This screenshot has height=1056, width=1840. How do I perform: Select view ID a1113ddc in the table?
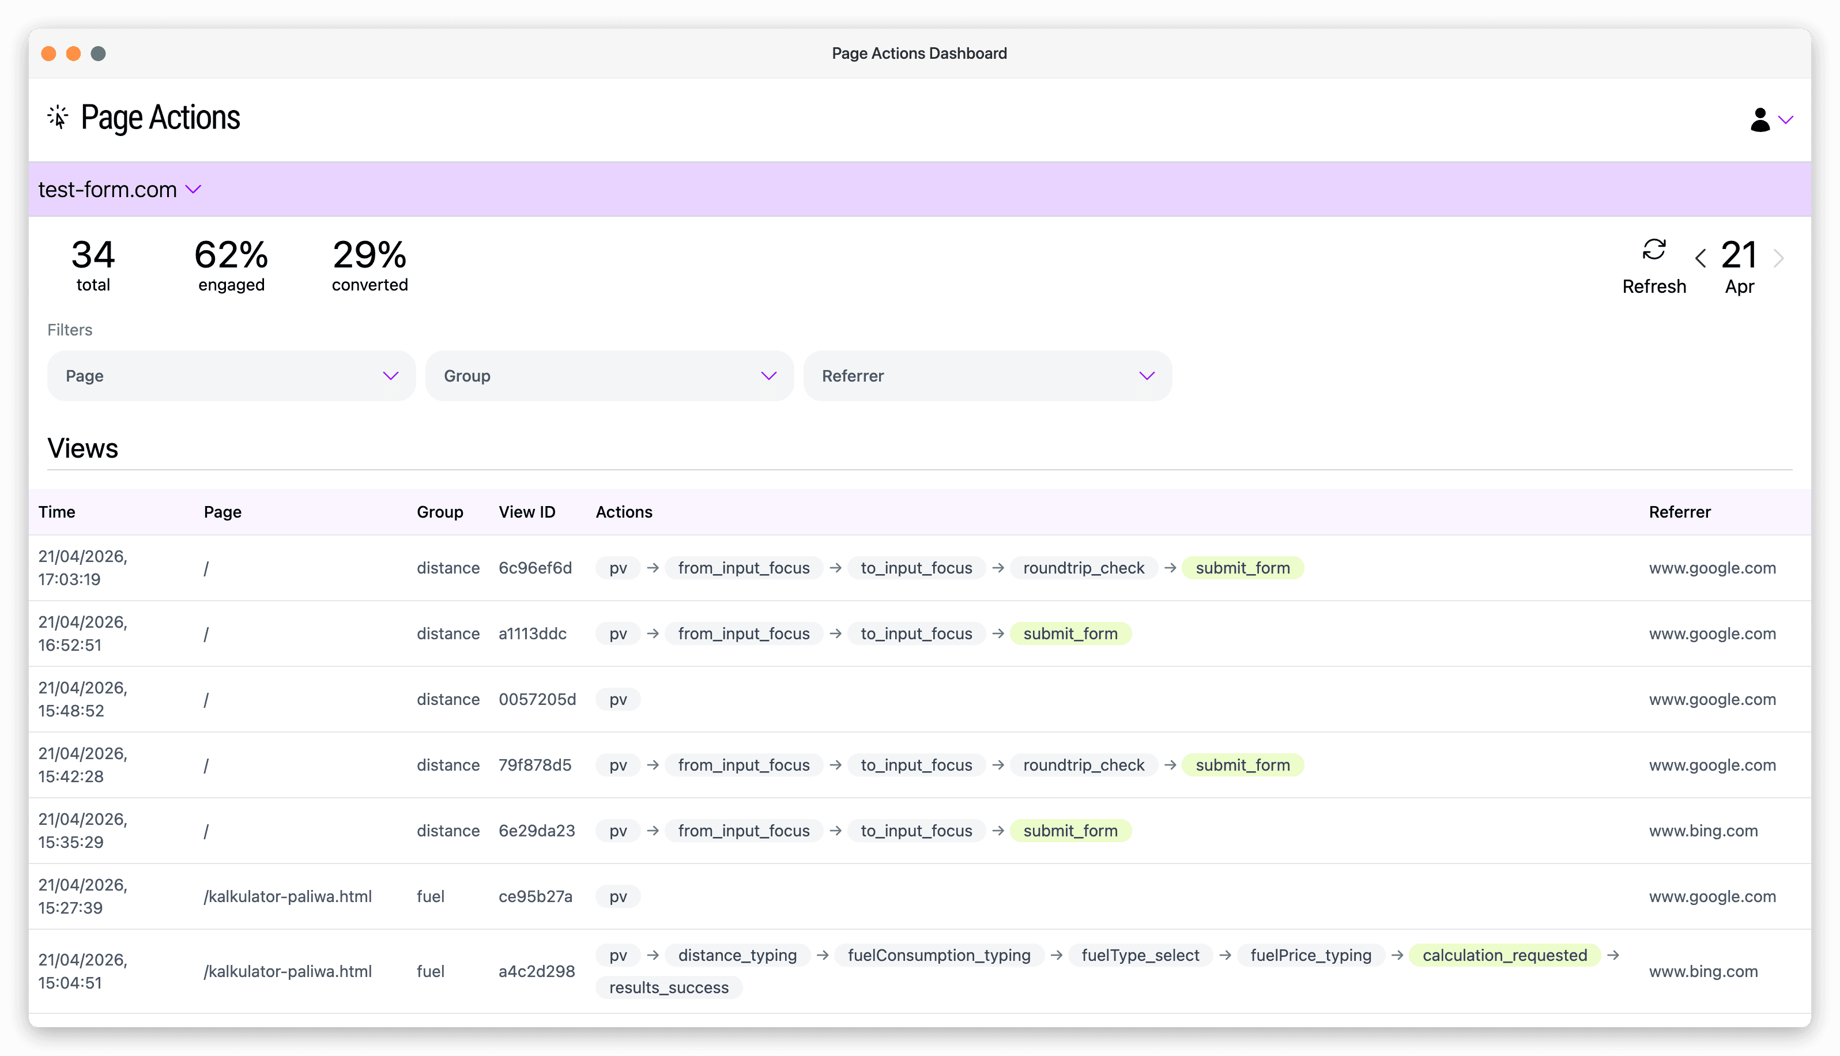point(533,633)
